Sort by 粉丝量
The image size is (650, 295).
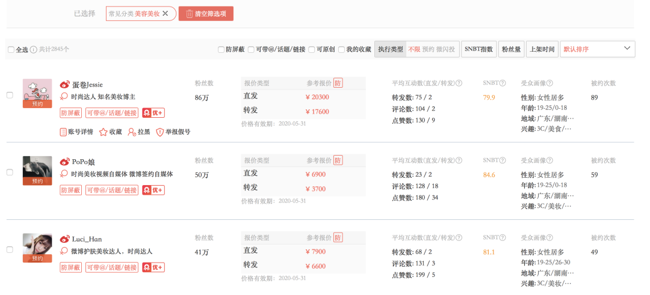click(512, 49)
